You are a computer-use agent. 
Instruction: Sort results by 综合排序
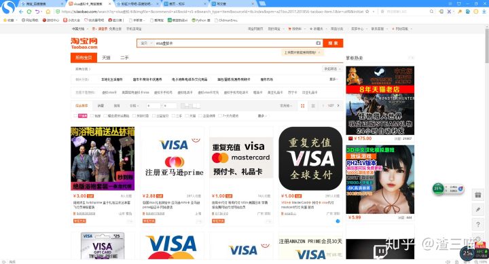pyautogui.click(x=81, y=106)
